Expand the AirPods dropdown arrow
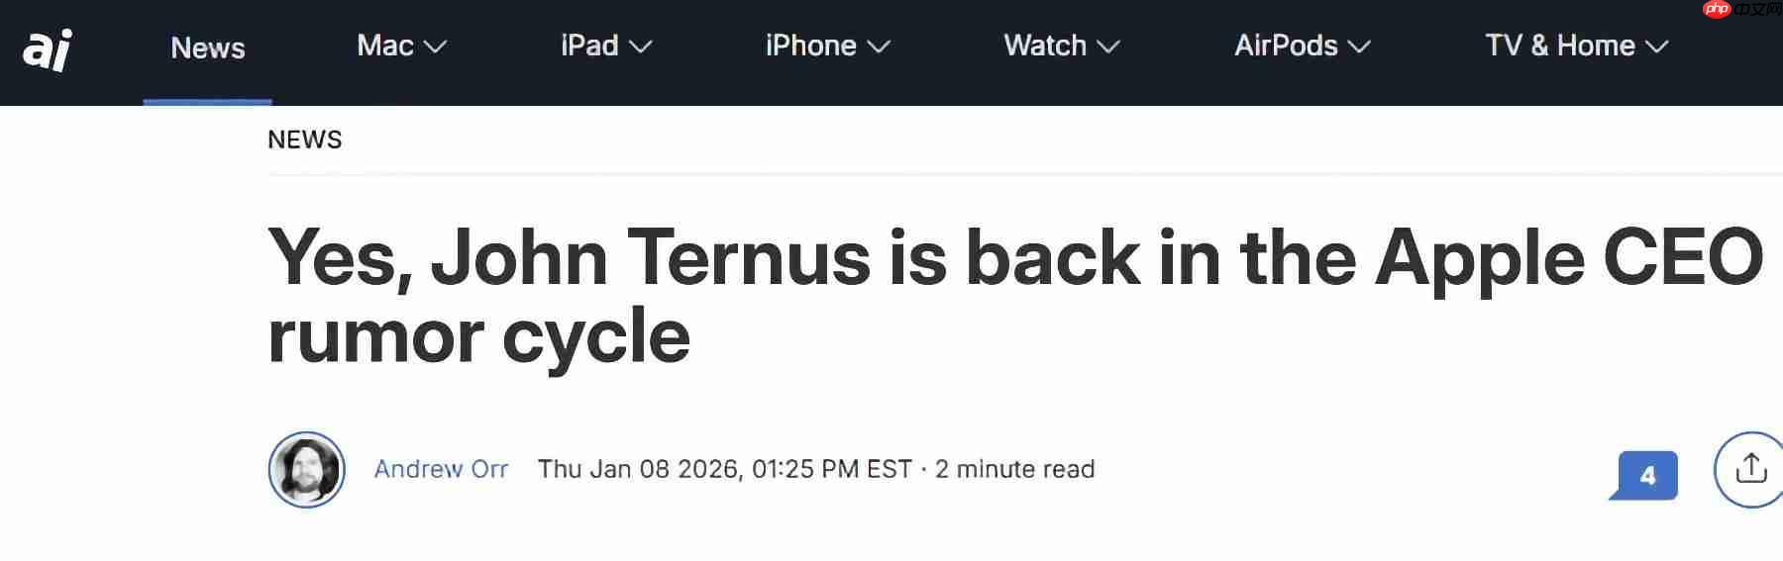This screenshot has width=1783, height=561. pyautogui.click(x=1359, y=47)
